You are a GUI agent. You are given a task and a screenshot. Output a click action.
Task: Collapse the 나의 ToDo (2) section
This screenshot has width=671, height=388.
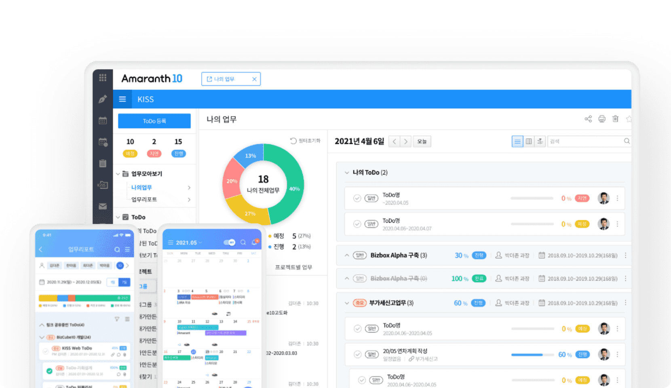(346, 173)
